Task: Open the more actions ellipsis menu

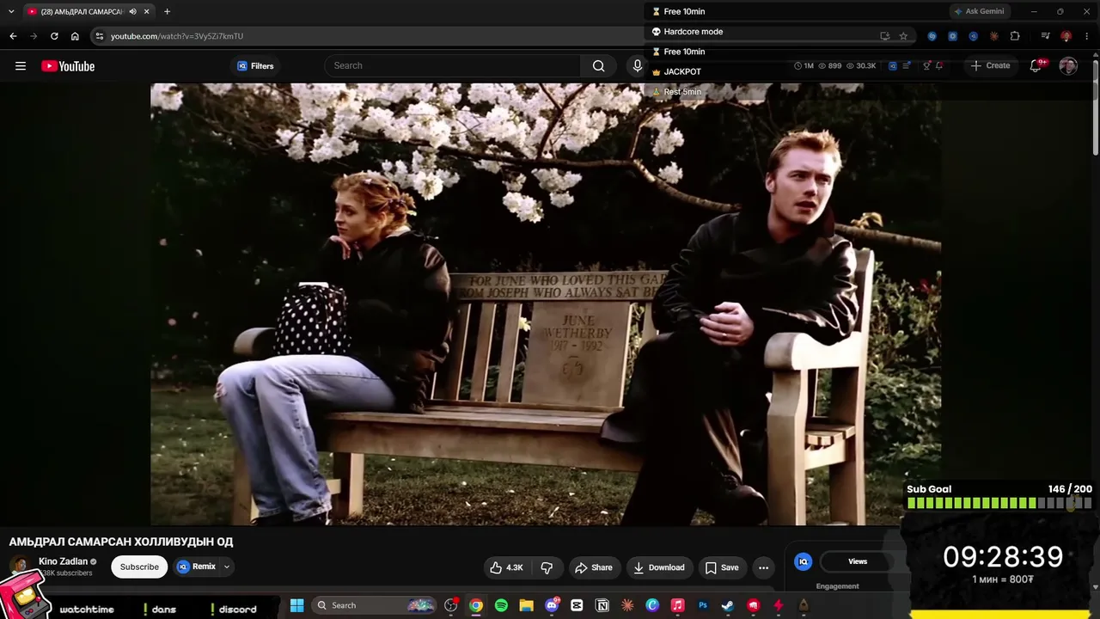Action: coord(763,567)
